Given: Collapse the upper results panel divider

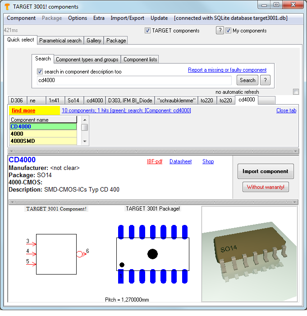Looking at the screenshot, I should pyautogui.click(x=153, y=151).
